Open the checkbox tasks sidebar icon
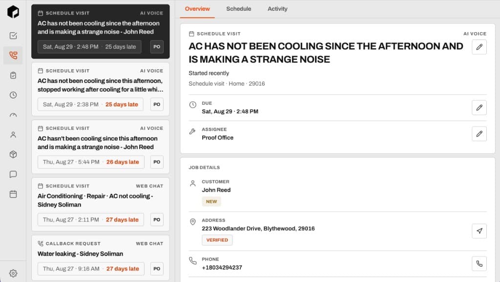Viewport: 500px width, 282px height. click(13, 35)
